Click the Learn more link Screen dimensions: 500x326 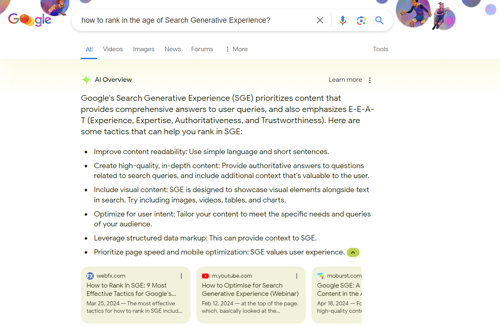tap(345, 80)
